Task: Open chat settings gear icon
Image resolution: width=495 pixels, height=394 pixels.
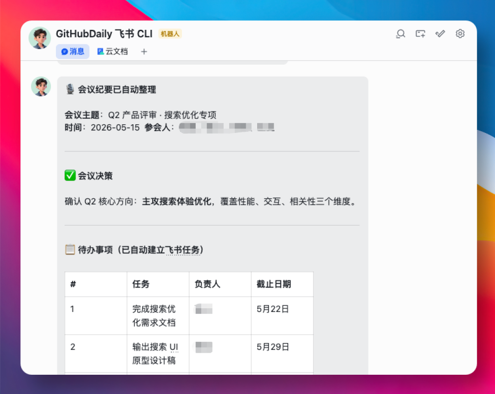Action: pyautogui.click(x=460, y=33)
